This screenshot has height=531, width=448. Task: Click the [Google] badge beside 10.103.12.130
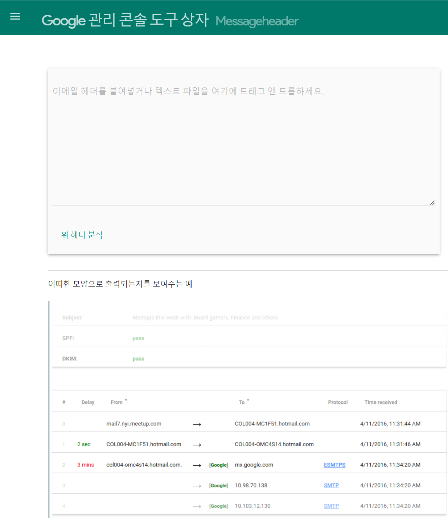tap(218, 506)
